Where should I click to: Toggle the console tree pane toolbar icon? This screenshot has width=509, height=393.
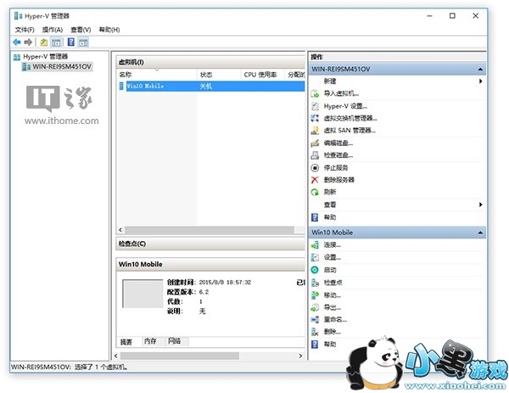(56, 42)
